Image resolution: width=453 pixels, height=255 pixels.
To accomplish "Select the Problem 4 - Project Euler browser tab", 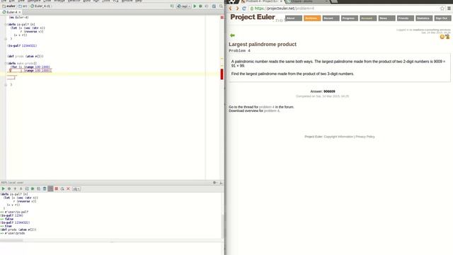I will coord(261,1).
